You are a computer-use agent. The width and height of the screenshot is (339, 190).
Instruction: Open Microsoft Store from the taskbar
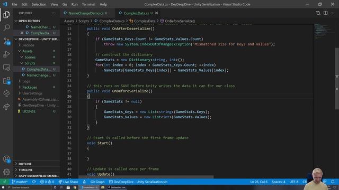point(68,187)
